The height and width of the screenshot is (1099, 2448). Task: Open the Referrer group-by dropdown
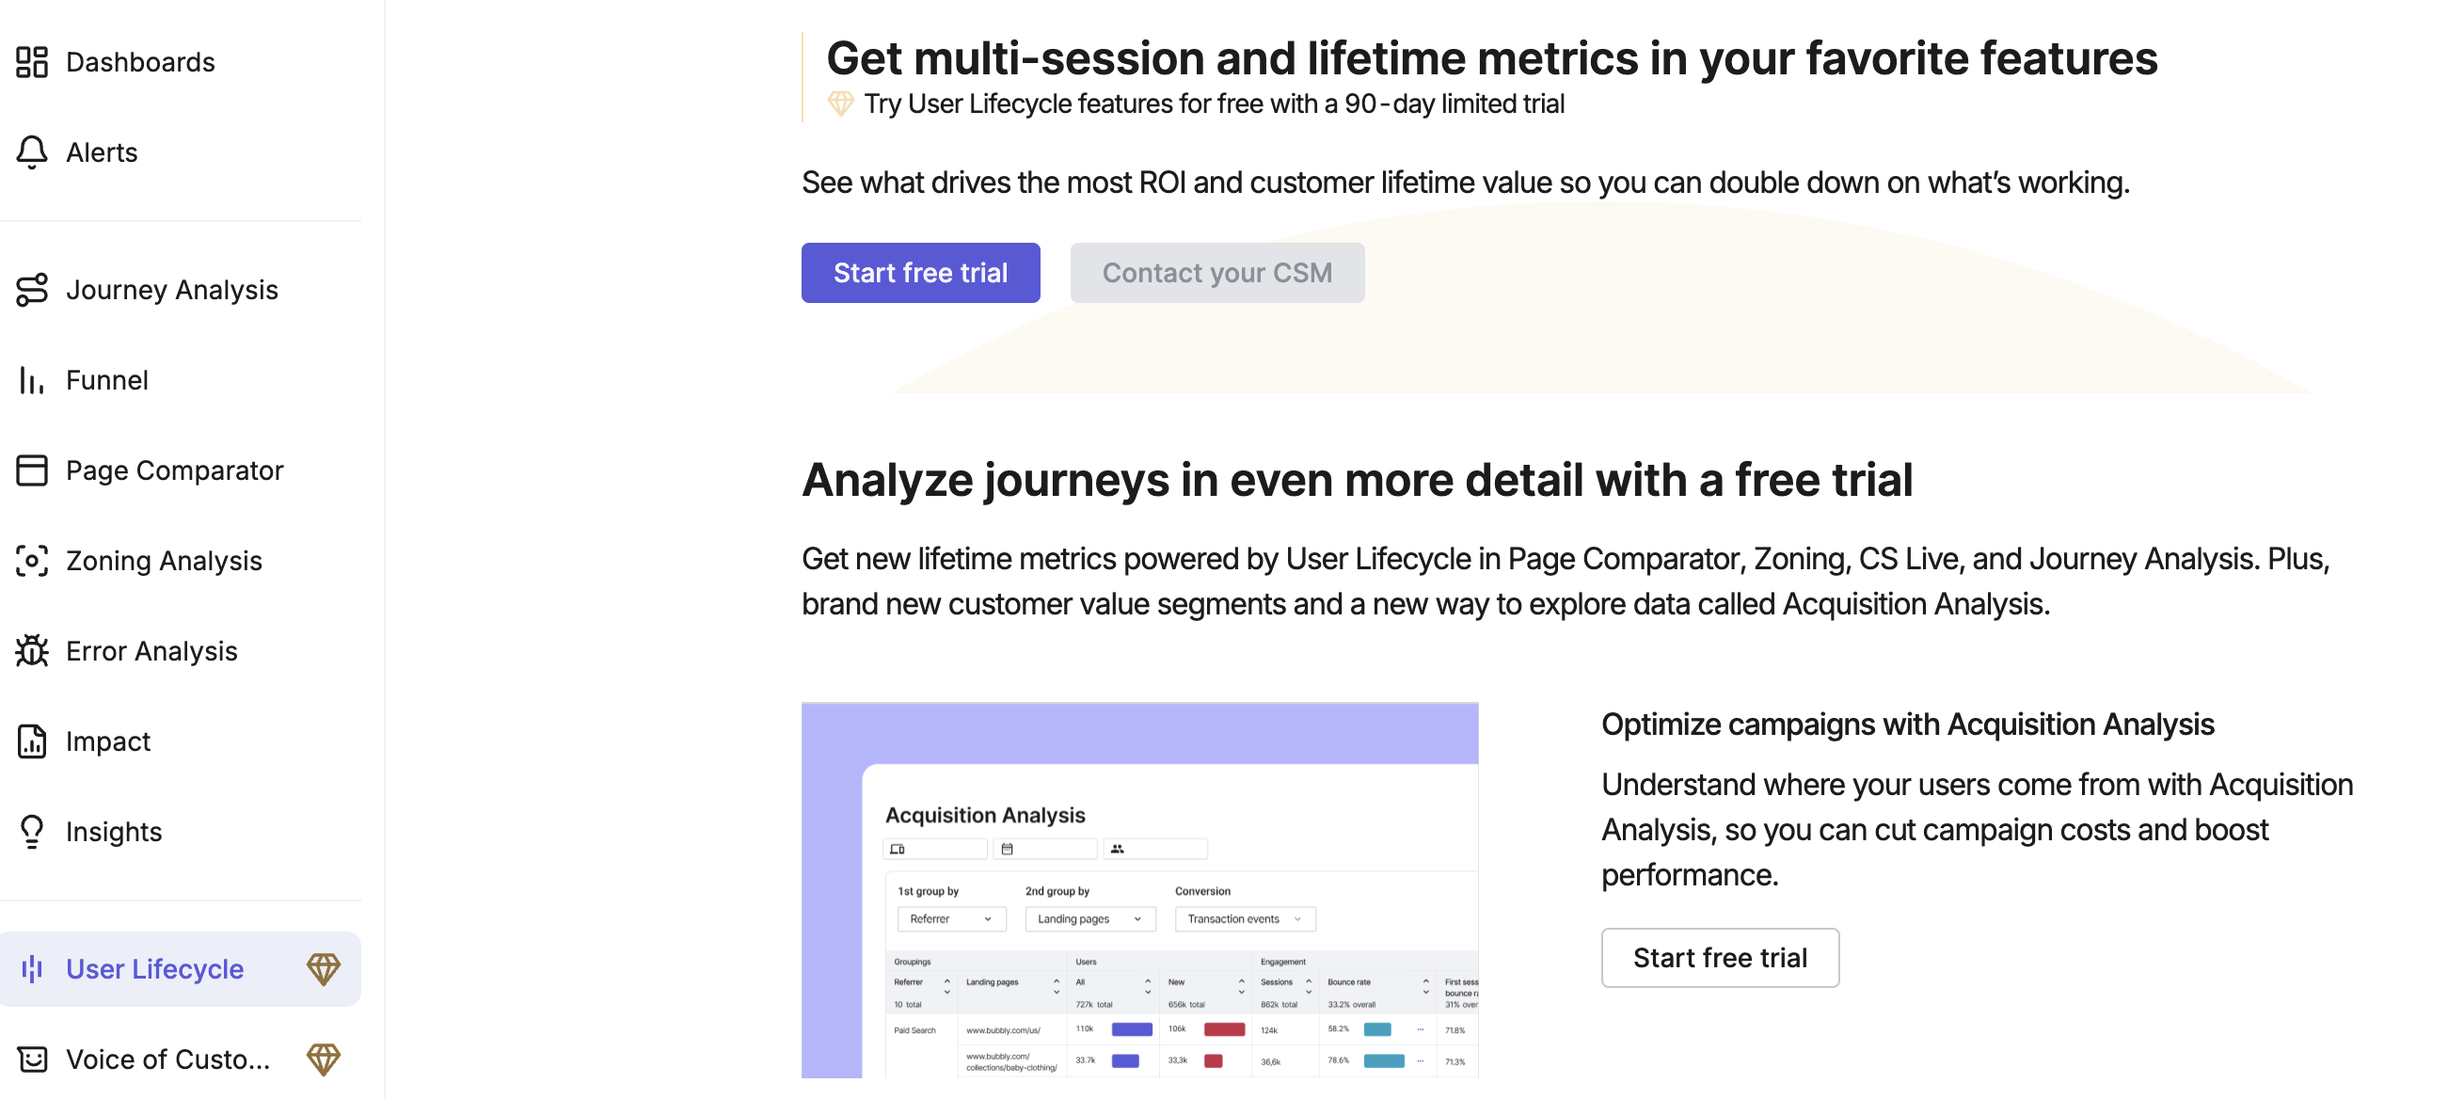coord(950,918)
